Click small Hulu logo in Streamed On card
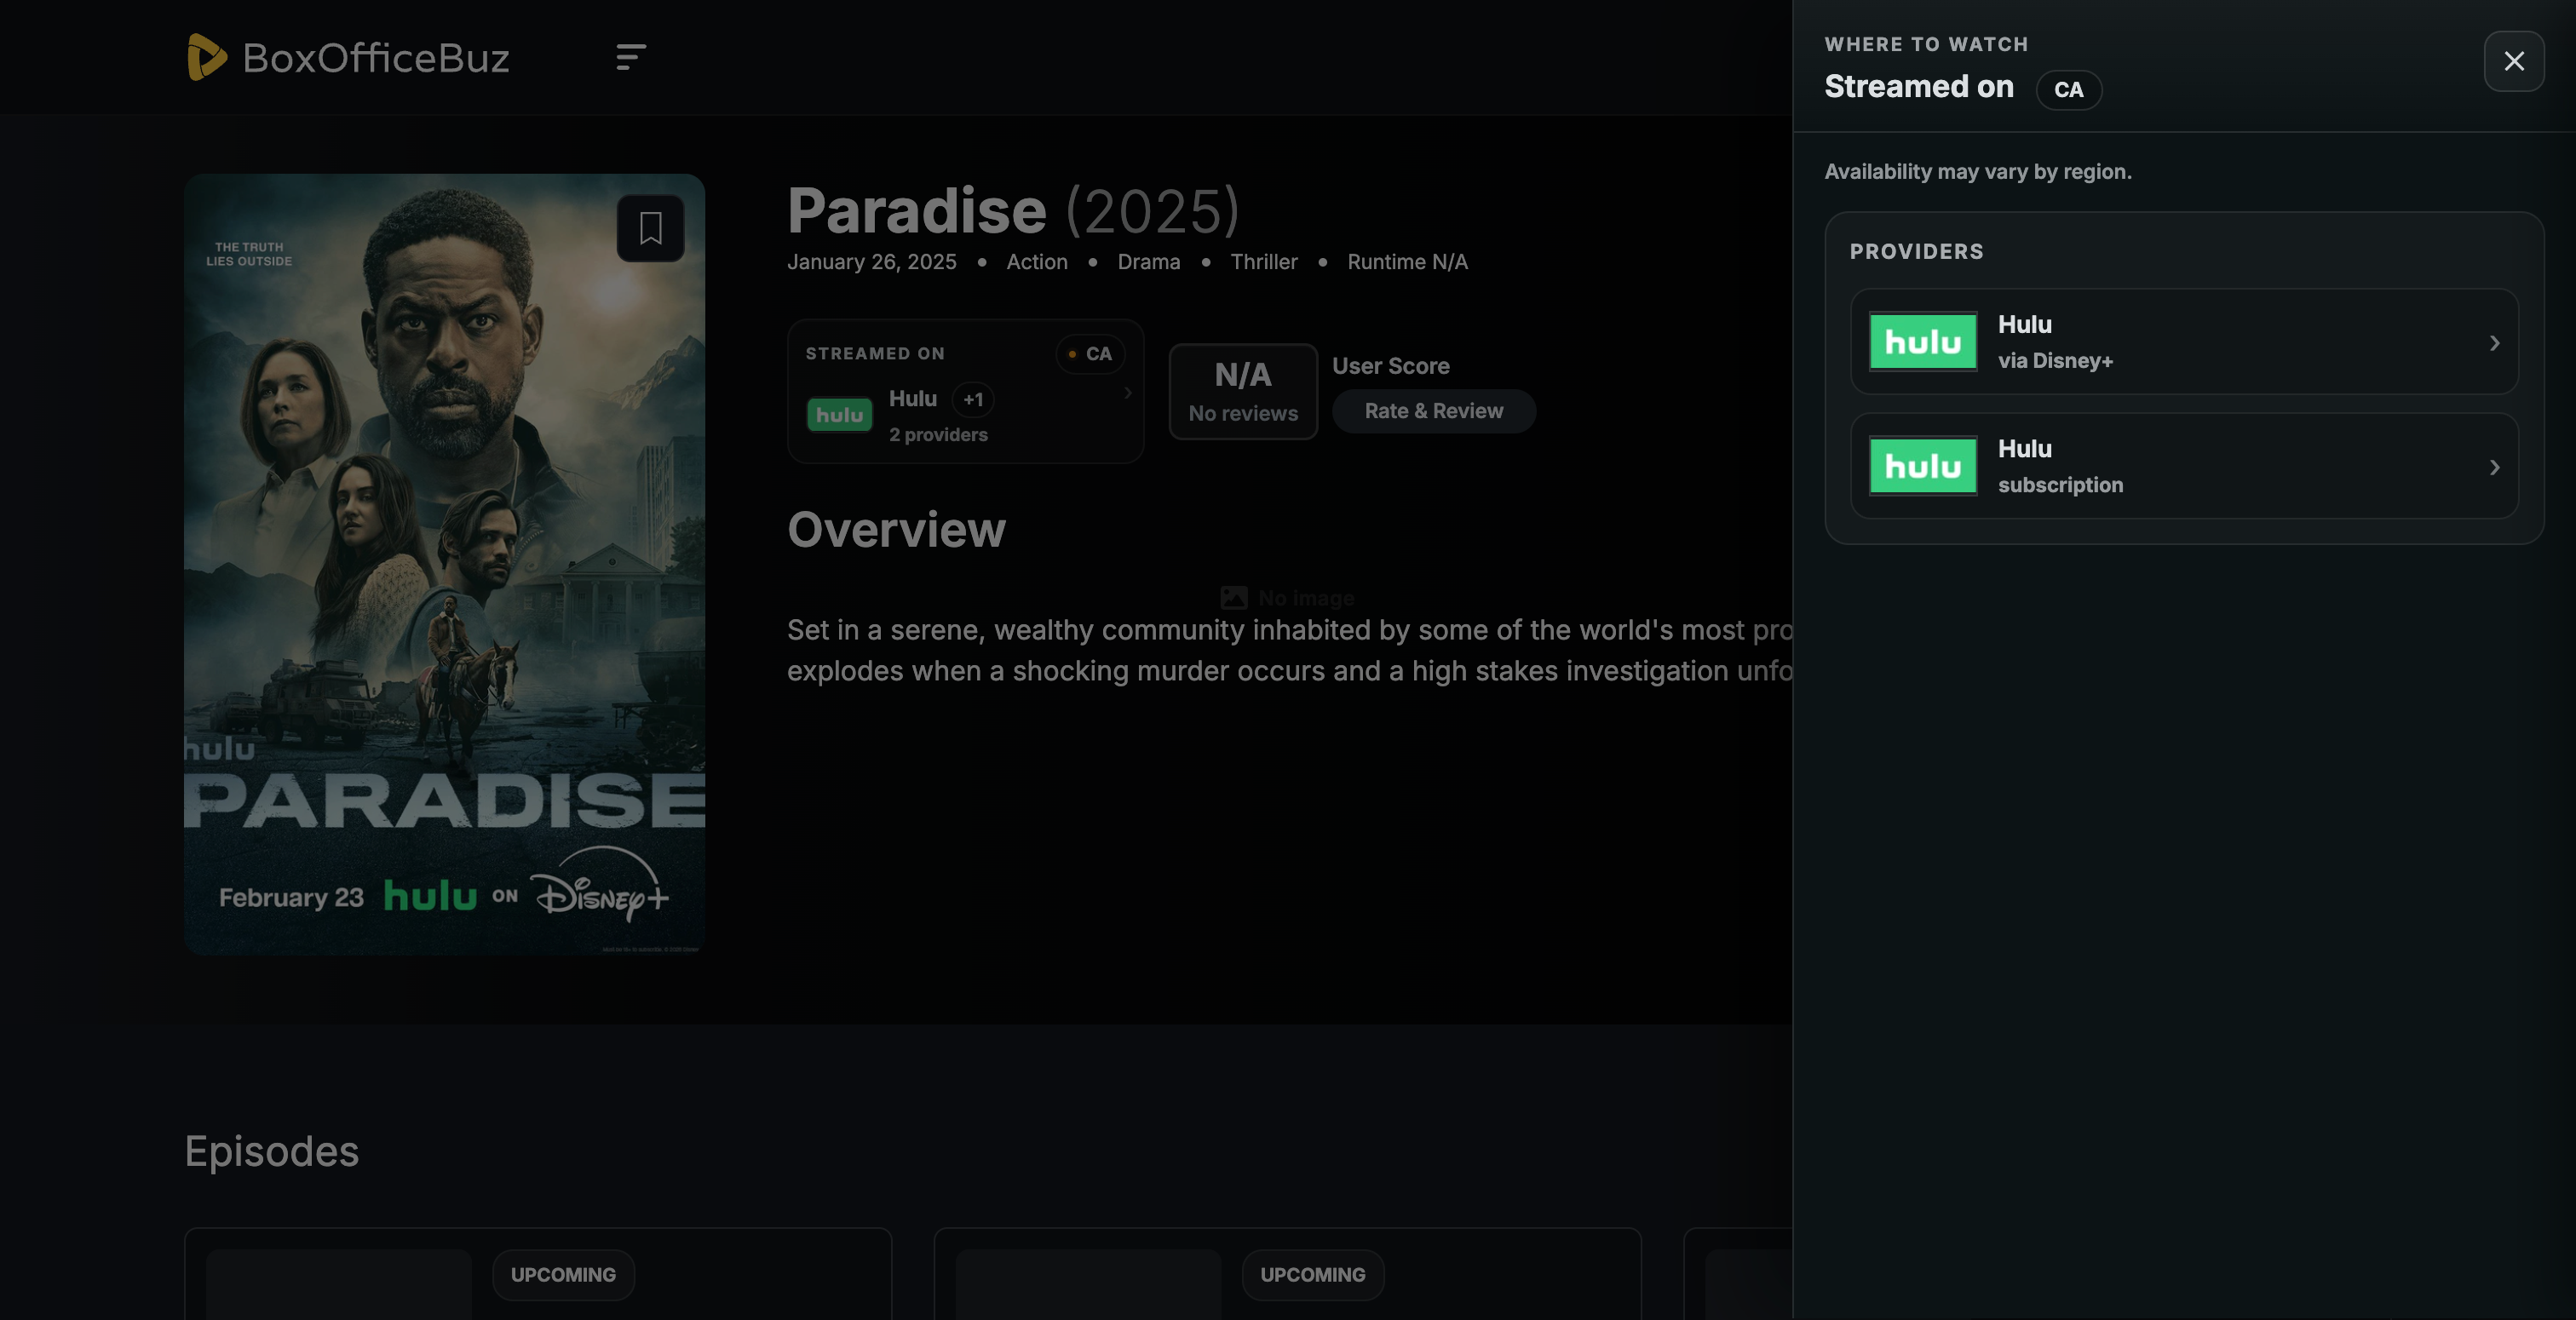Screen dimensions: 2576x1320 pos(839,415)
